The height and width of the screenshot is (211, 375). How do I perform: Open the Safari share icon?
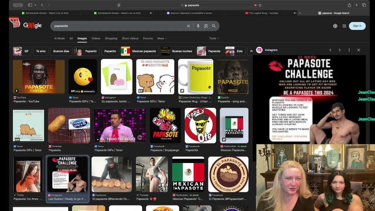pos(349,5)
